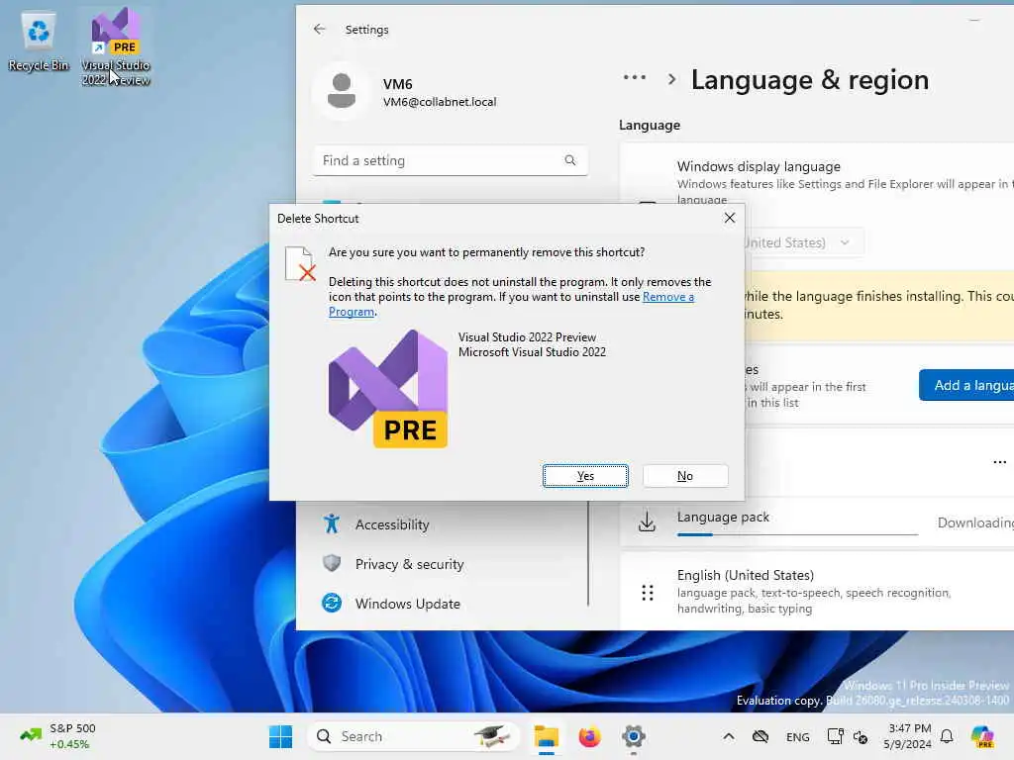Screen dimensions: 1014x760
Task: Click the Privacy & security shield icon
Action: 332,563
